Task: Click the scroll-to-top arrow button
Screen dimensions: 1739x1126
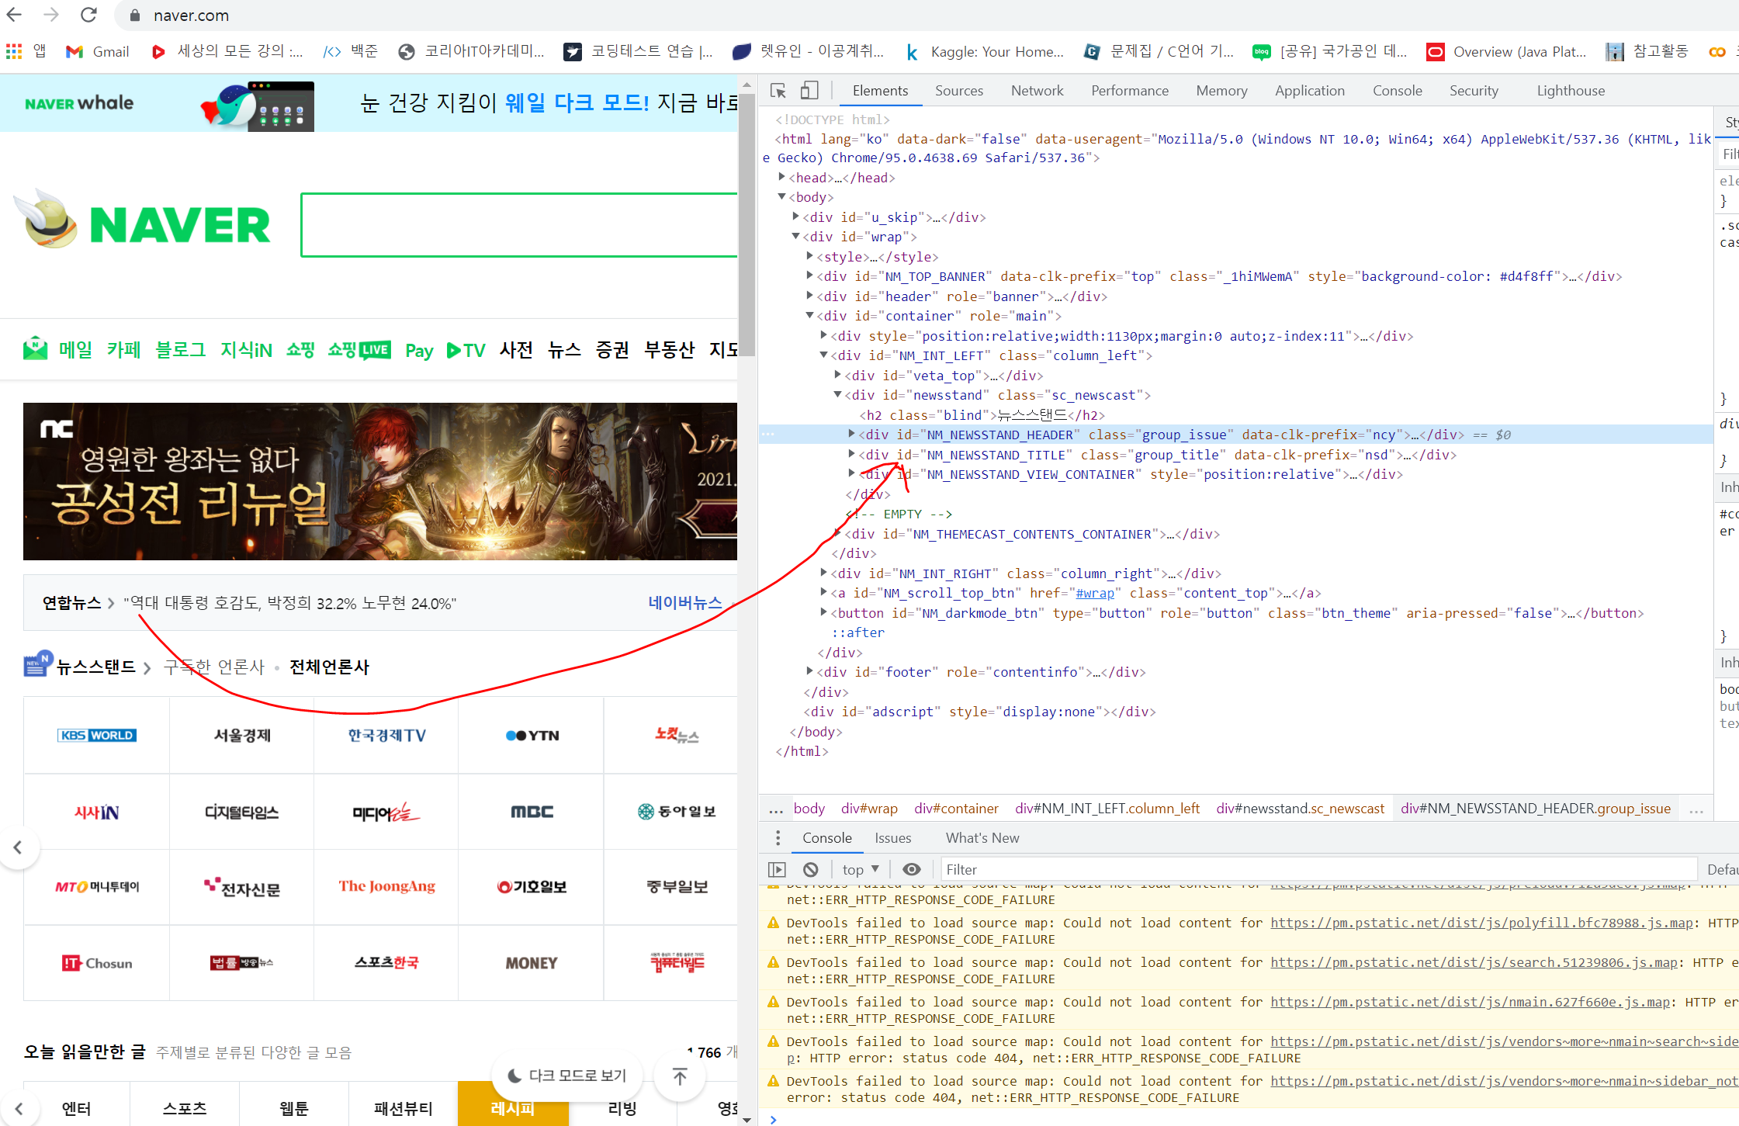Action: pyautogui.click(x=680, y=1076)
